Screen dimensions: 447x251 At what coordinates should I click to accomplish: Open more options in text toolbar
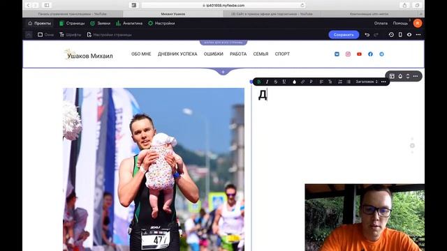[383, 82]
